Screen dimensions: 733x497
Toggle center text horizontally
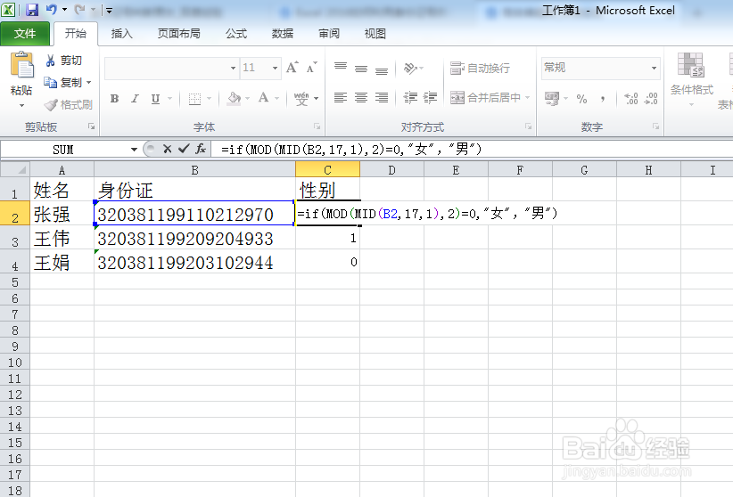361,98
